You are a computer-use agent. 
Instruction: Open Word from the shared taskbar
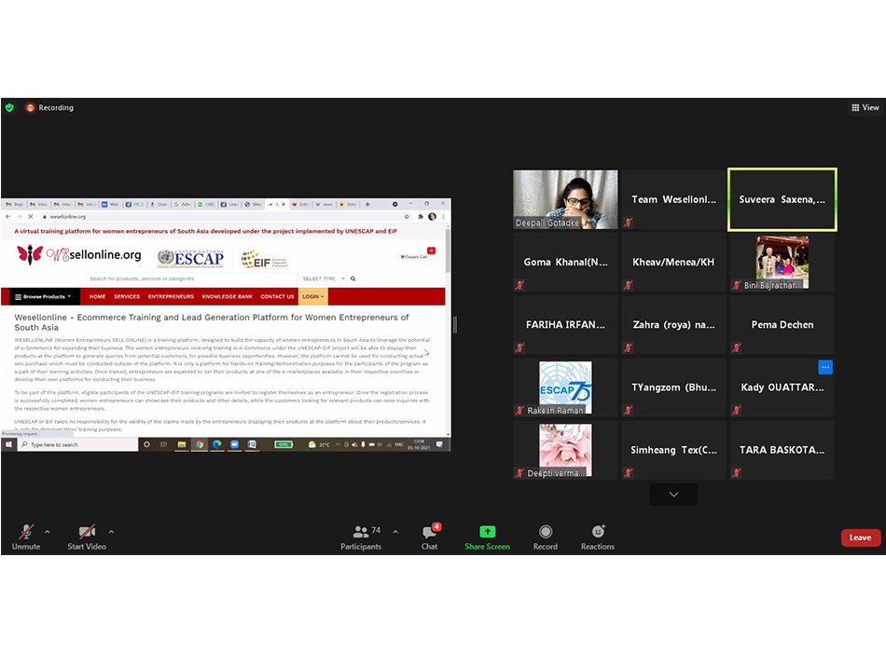click(252, 445)
